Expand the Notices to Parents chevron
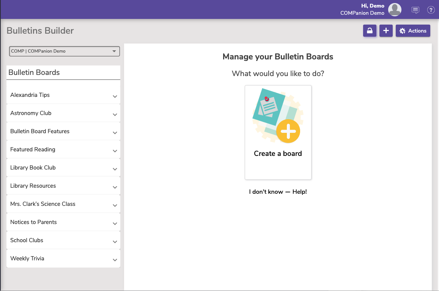 tap(115, 224)
